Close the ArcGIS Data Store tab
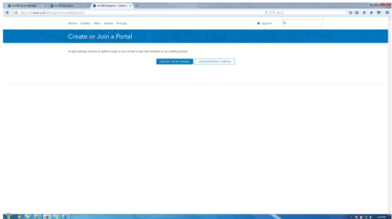This screenshot has height=219, width=392. 88,5
